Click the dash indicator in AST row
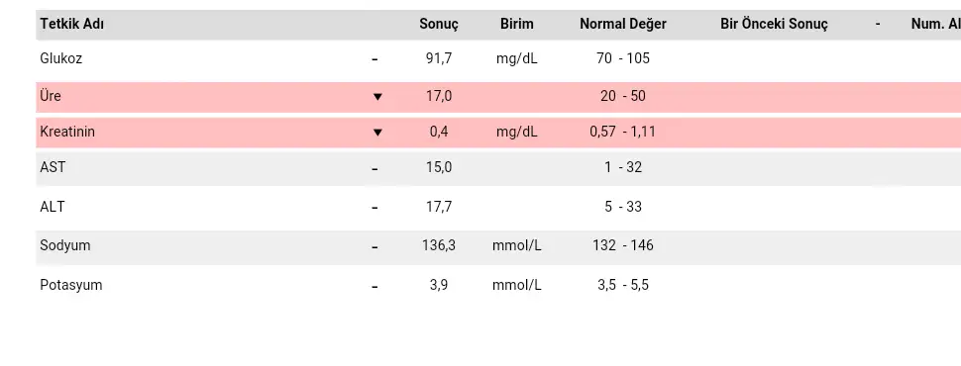 (x=375, y=169)
